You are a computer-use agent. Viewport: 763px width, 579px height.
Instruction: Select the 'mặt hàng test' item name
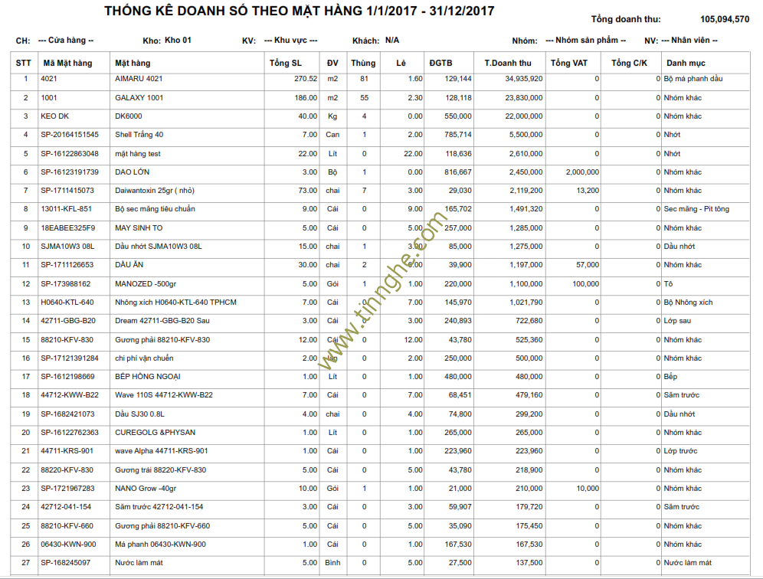pos(138,154)
